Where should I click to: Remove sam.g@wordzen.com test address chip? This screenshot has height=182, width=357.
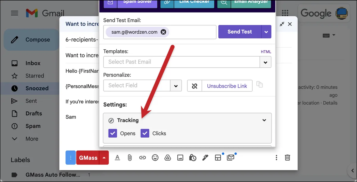pyautogui.click(x=163, y=32)
